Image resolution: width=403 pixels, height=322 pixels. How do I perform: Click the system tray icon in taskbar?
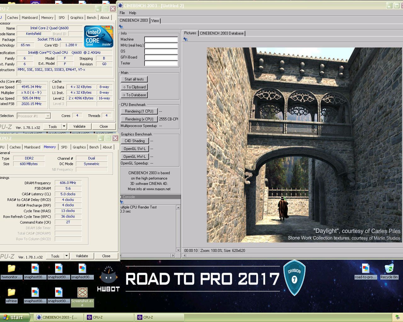[397, 317]
